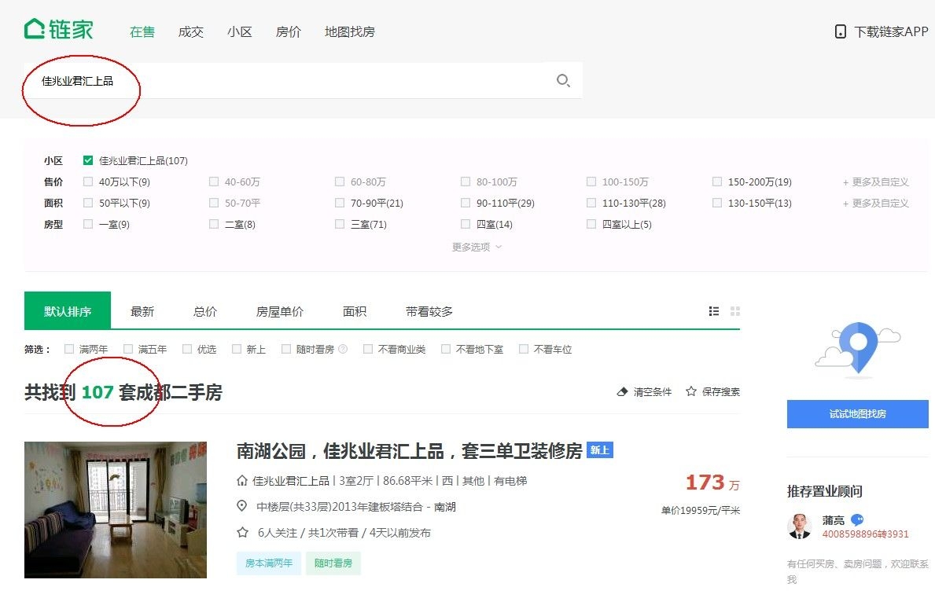The height and width of the screenshot is (598, 935).
Task: Tick the 不看地下室 filter checkbox
Action: [446, 349]
